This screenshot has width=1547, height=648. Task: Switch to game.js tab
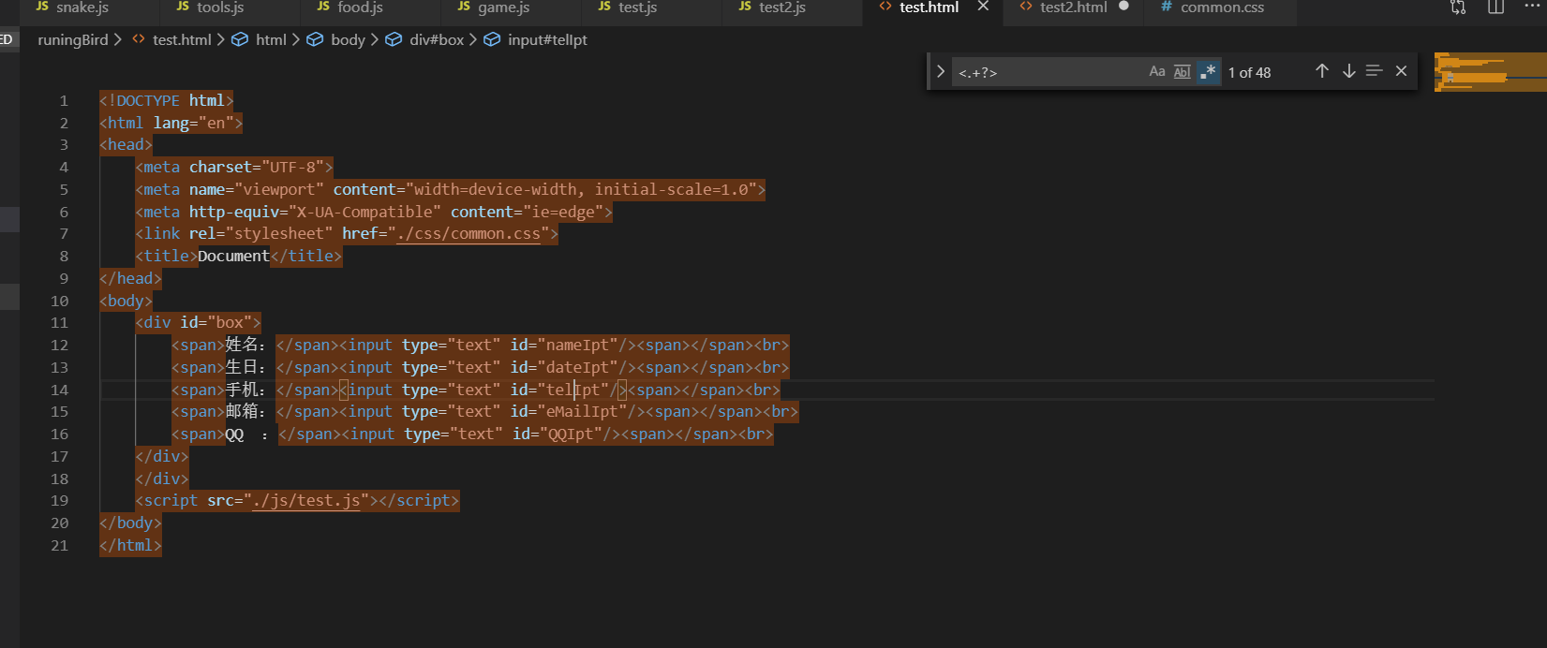pos(493,7)
